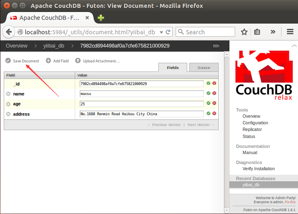Select the Fields tab
This screenshot has width=298, height=214.
[x=173, y=68]
